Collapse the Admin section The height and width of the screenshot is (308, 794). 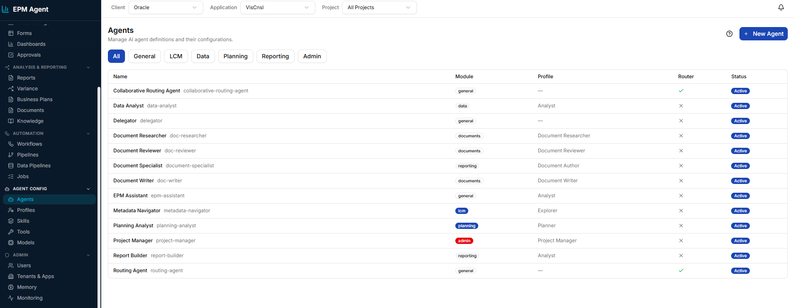click(88, 255)
